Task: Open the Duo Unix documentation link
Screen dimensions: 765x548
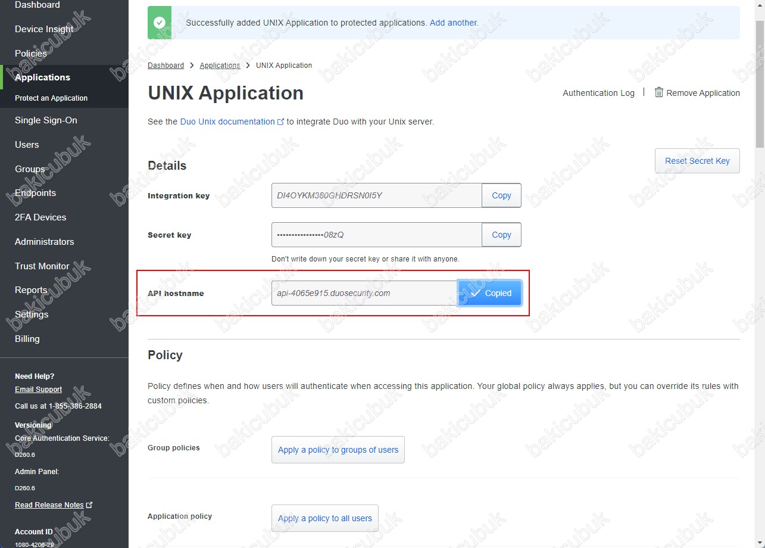Action: (227, 122)
